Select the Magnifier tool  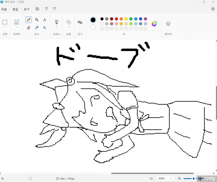pos(45,28)
